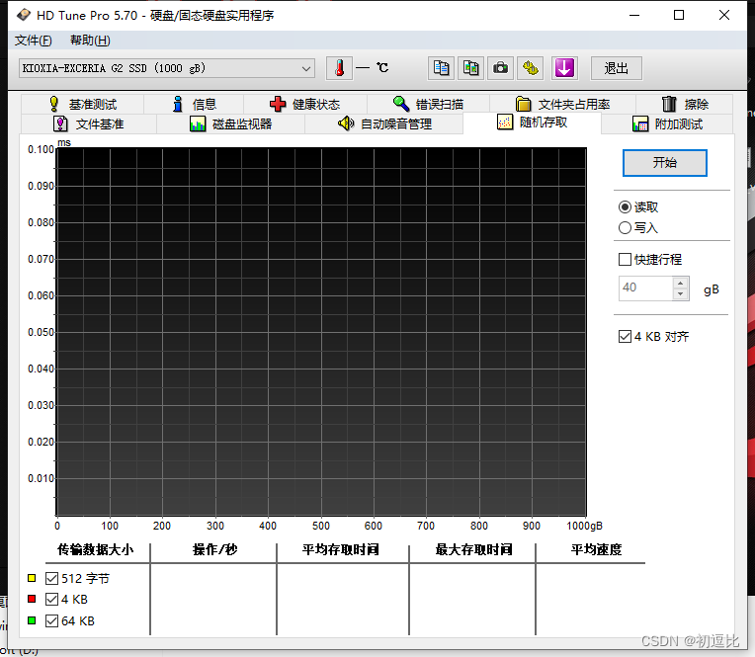Click the copy text to clipboard icon

click(441, 68)
